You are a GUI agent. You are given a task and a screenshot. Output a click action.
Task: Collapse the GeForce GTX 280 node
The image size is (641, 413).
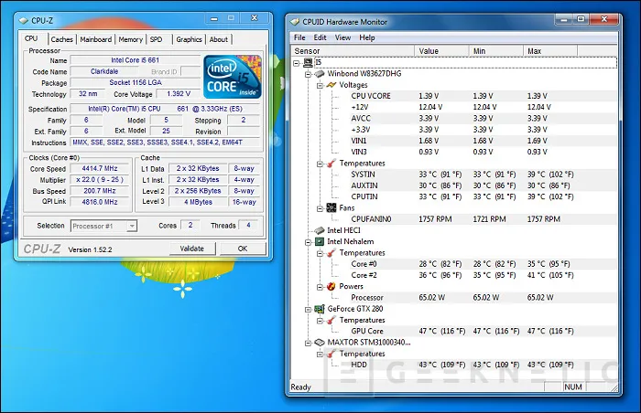(308, 310)
